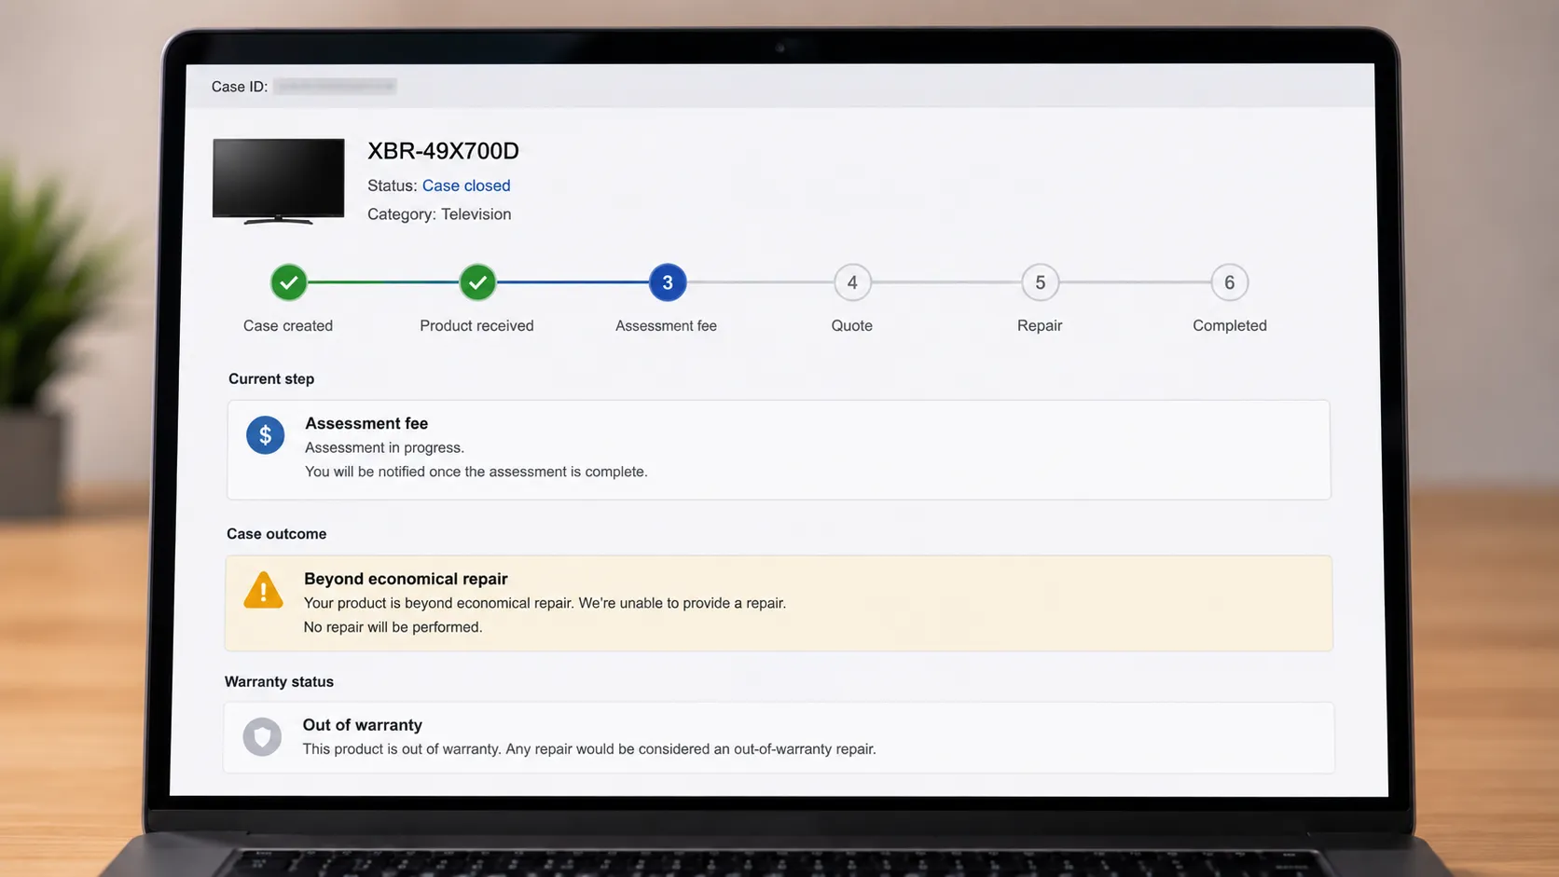Click the Out of warranty heading
1559x877 pixels.
coord(362,725)
